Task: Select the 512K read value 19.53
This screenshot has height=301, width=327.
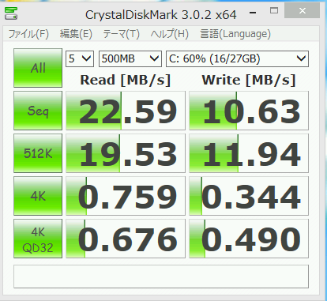Action: pyautogui.click(x=126, y=153)
